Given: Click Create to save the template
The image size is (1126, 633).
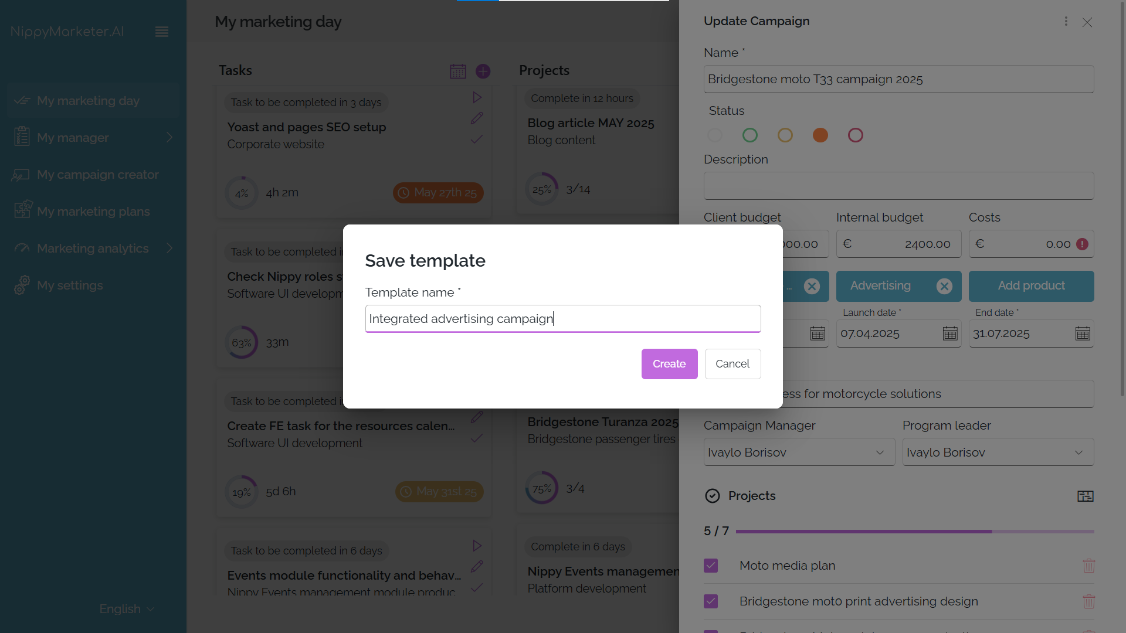Looking at the screenshot, I should point(669,363).
